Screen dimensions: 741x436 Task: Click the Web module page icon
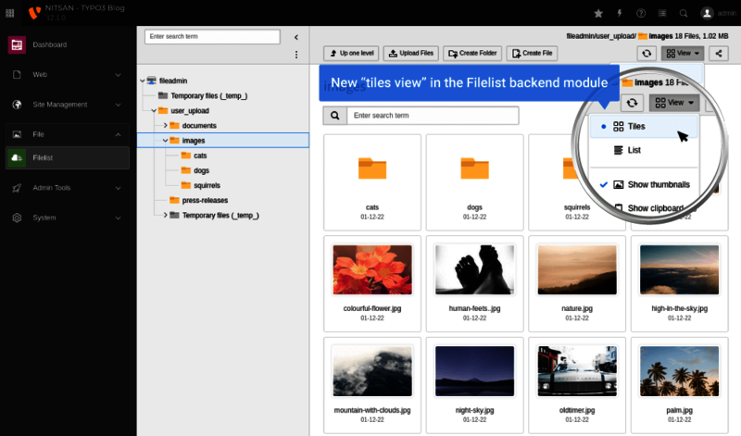17,75
